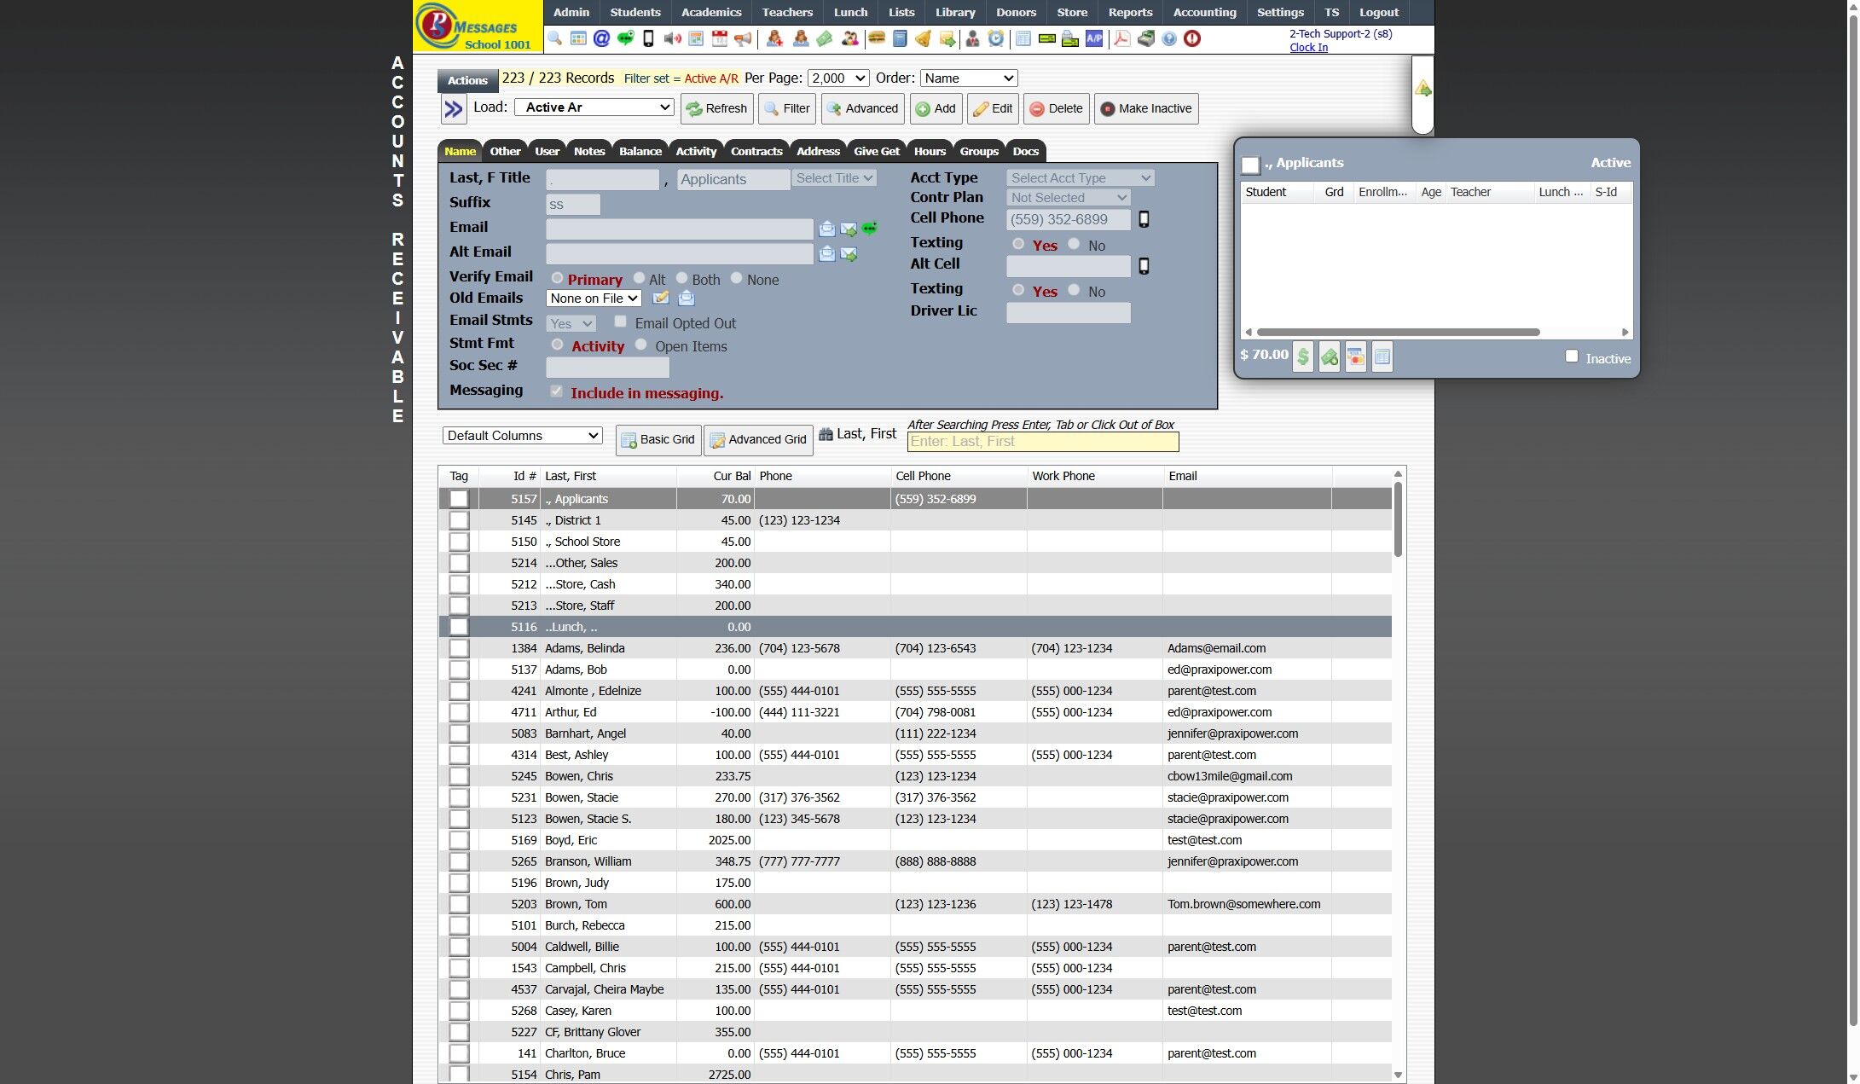Expand the Load Active Ar dropdown
This screenshot has width=1860, height=1084.
pyautogui.click(x=594, y=107)
